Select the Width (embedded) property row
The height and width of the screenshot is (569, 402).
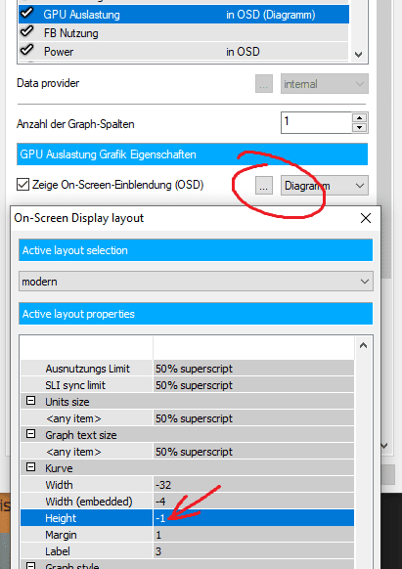(187, 502)
